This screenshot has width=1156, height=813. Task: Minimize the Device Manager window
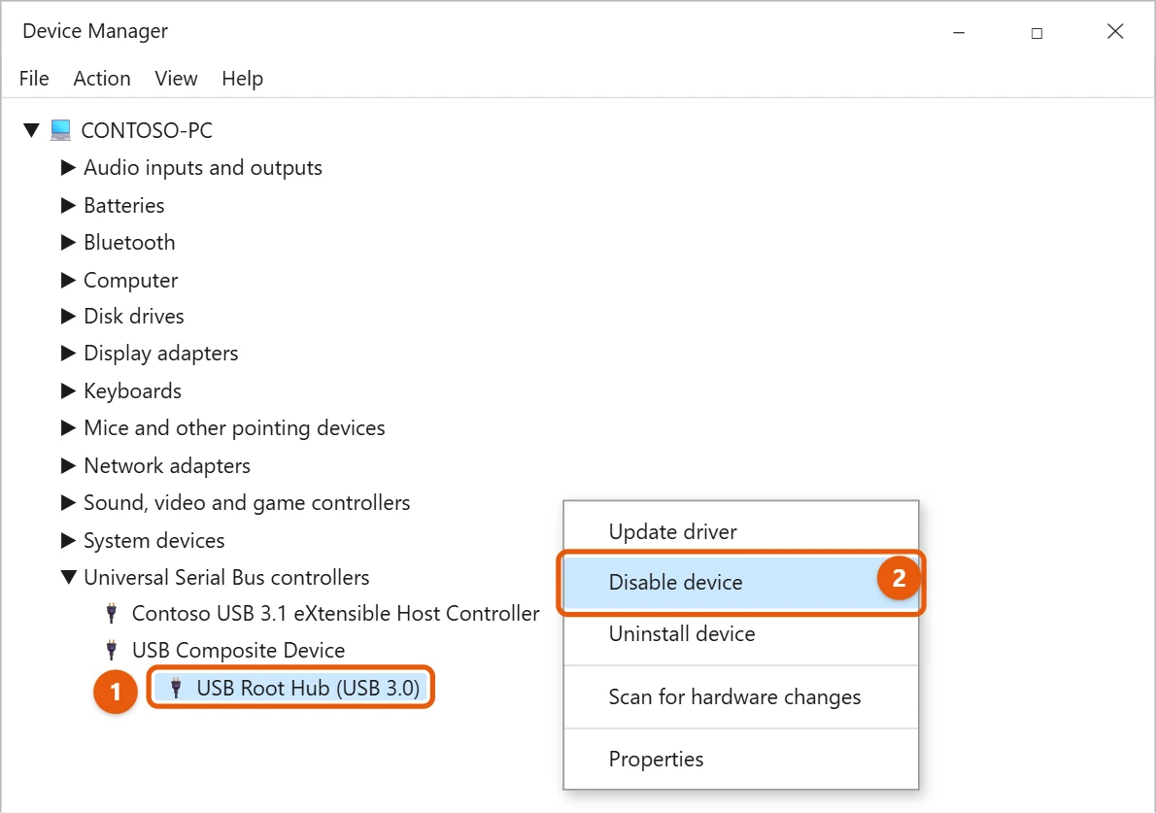[x=959, y=32]
